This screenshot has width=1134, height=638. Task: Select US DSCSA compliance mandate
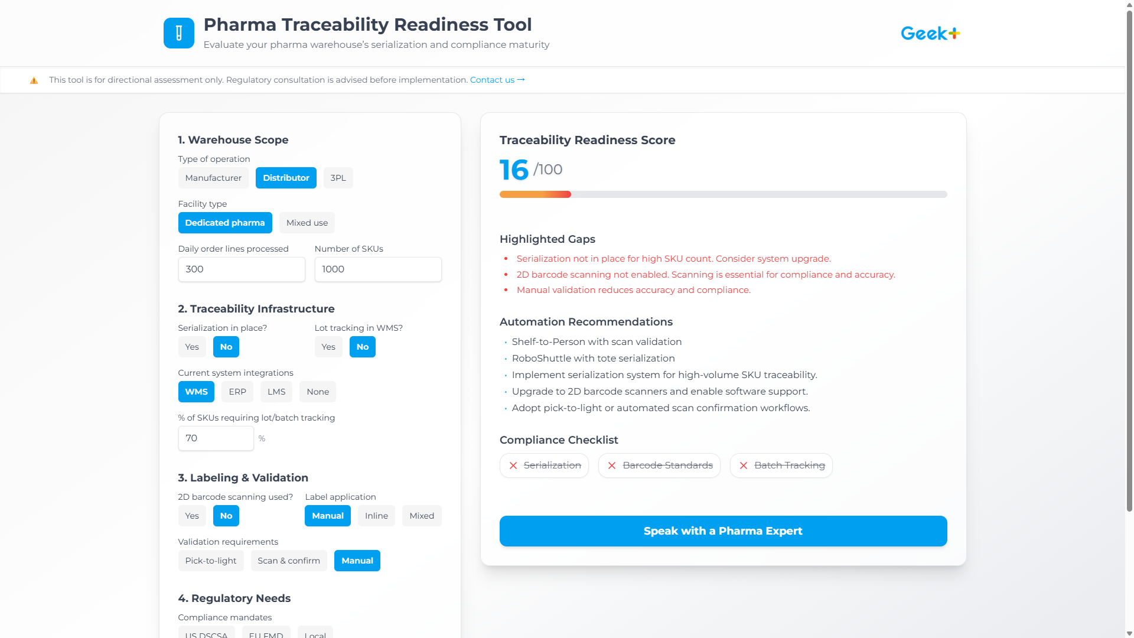coord(206,634)
